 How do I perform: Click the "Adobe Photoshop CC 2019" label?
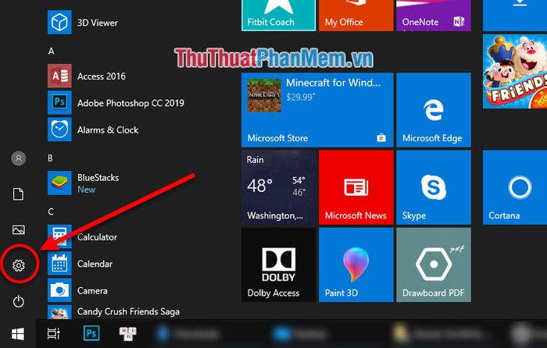(x=130, y=103)
